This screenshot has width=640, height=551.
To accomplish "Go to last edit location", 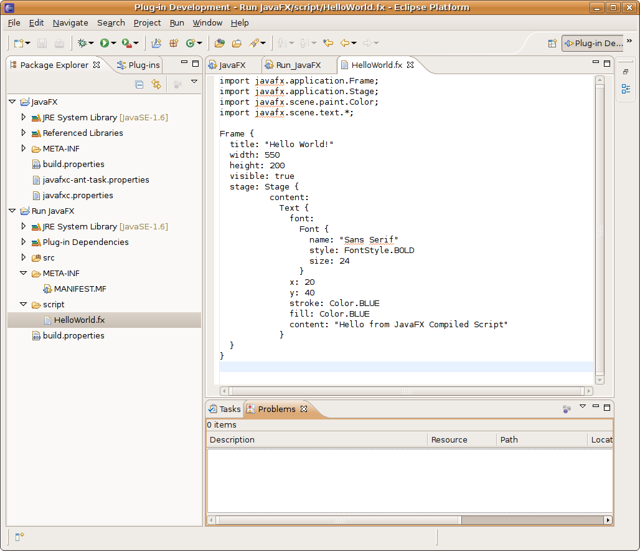I will (327, 43).
